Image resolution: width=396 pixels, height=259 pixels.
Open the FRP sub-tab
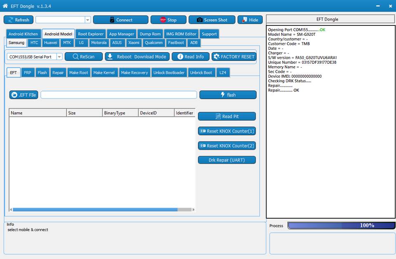[x=28, y=72]
